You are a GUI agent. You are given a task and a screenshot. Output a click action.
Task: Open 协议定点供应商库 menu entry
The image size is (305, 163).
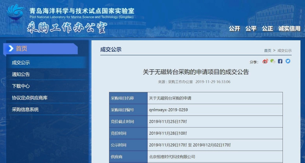pos(30,98)
